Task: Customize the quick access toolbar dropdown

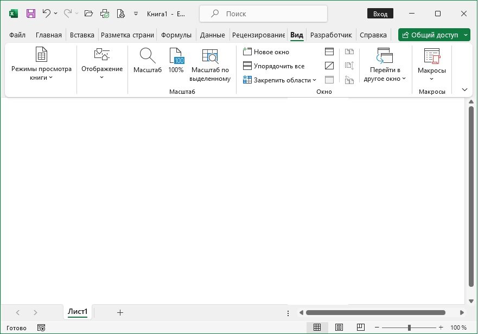Action: [136, 14]
